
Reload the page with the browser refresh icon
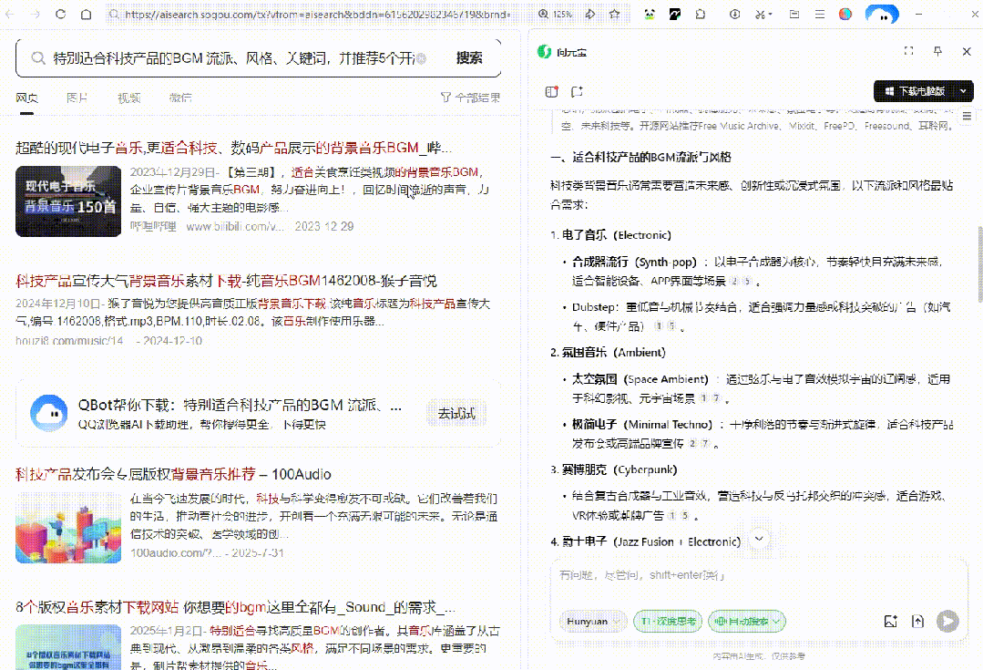coord(60,15)
